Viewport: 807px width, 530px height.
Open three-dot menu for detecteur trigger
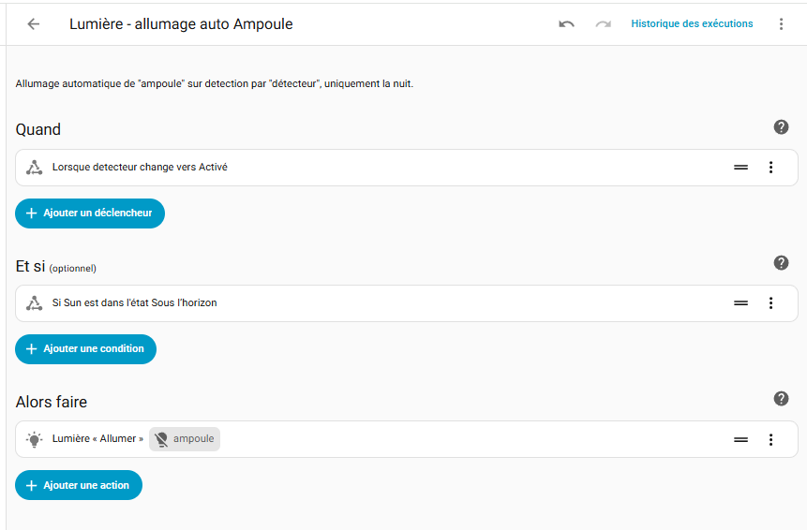(x=770, y=168)
